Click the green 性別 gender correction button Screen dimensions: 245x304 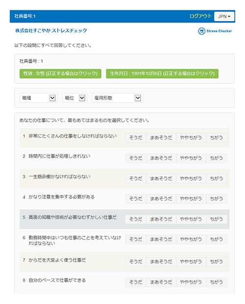tap(60, 74)
